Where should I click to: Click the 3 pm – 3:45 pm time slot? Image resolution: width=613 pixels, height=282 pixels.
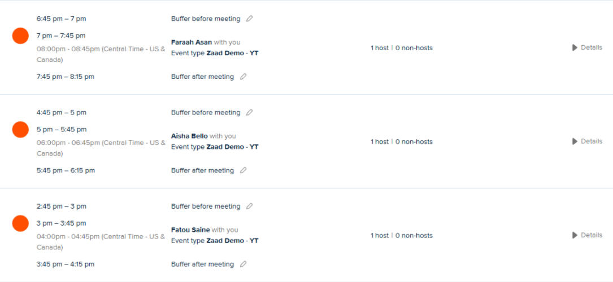pos(61,223)
